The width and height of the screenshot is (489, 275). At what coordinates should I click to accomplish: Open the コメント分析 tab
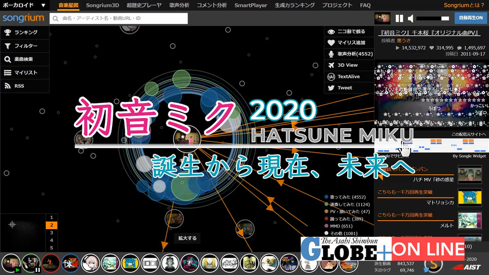tap(212, 5)
